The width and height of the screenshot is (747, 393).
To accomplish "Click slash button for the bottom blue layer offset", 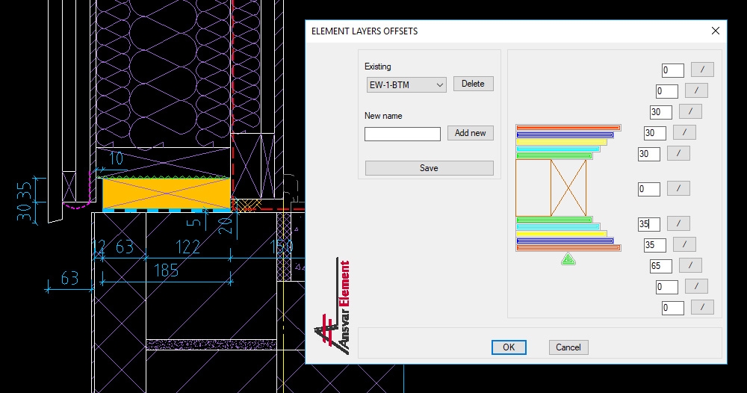I will coord(696,286).
